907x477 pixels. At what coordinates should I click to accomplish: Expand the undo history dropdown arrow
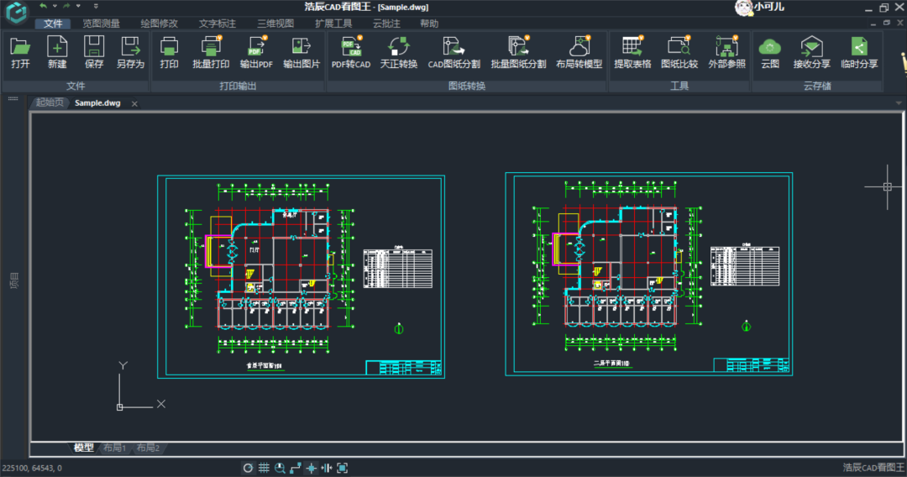click(x=55, y=6)
